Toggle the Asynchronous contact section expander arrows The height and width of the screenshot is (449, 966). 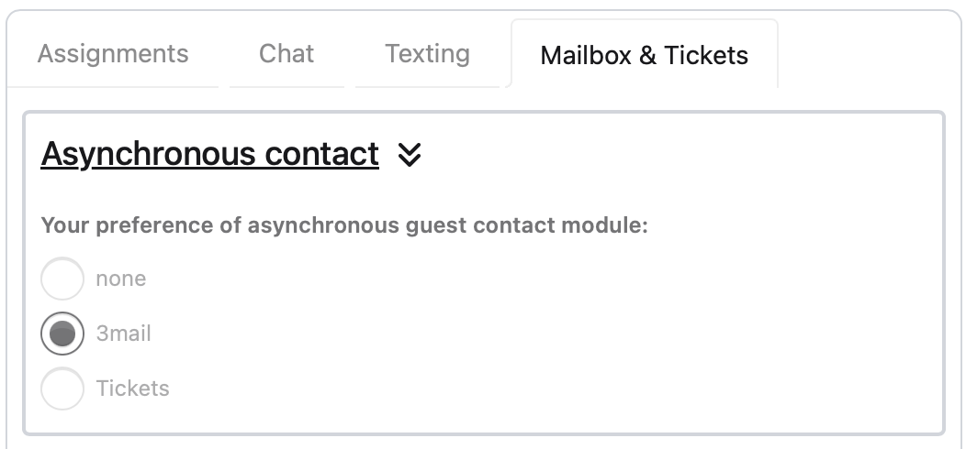pos(410,155)
